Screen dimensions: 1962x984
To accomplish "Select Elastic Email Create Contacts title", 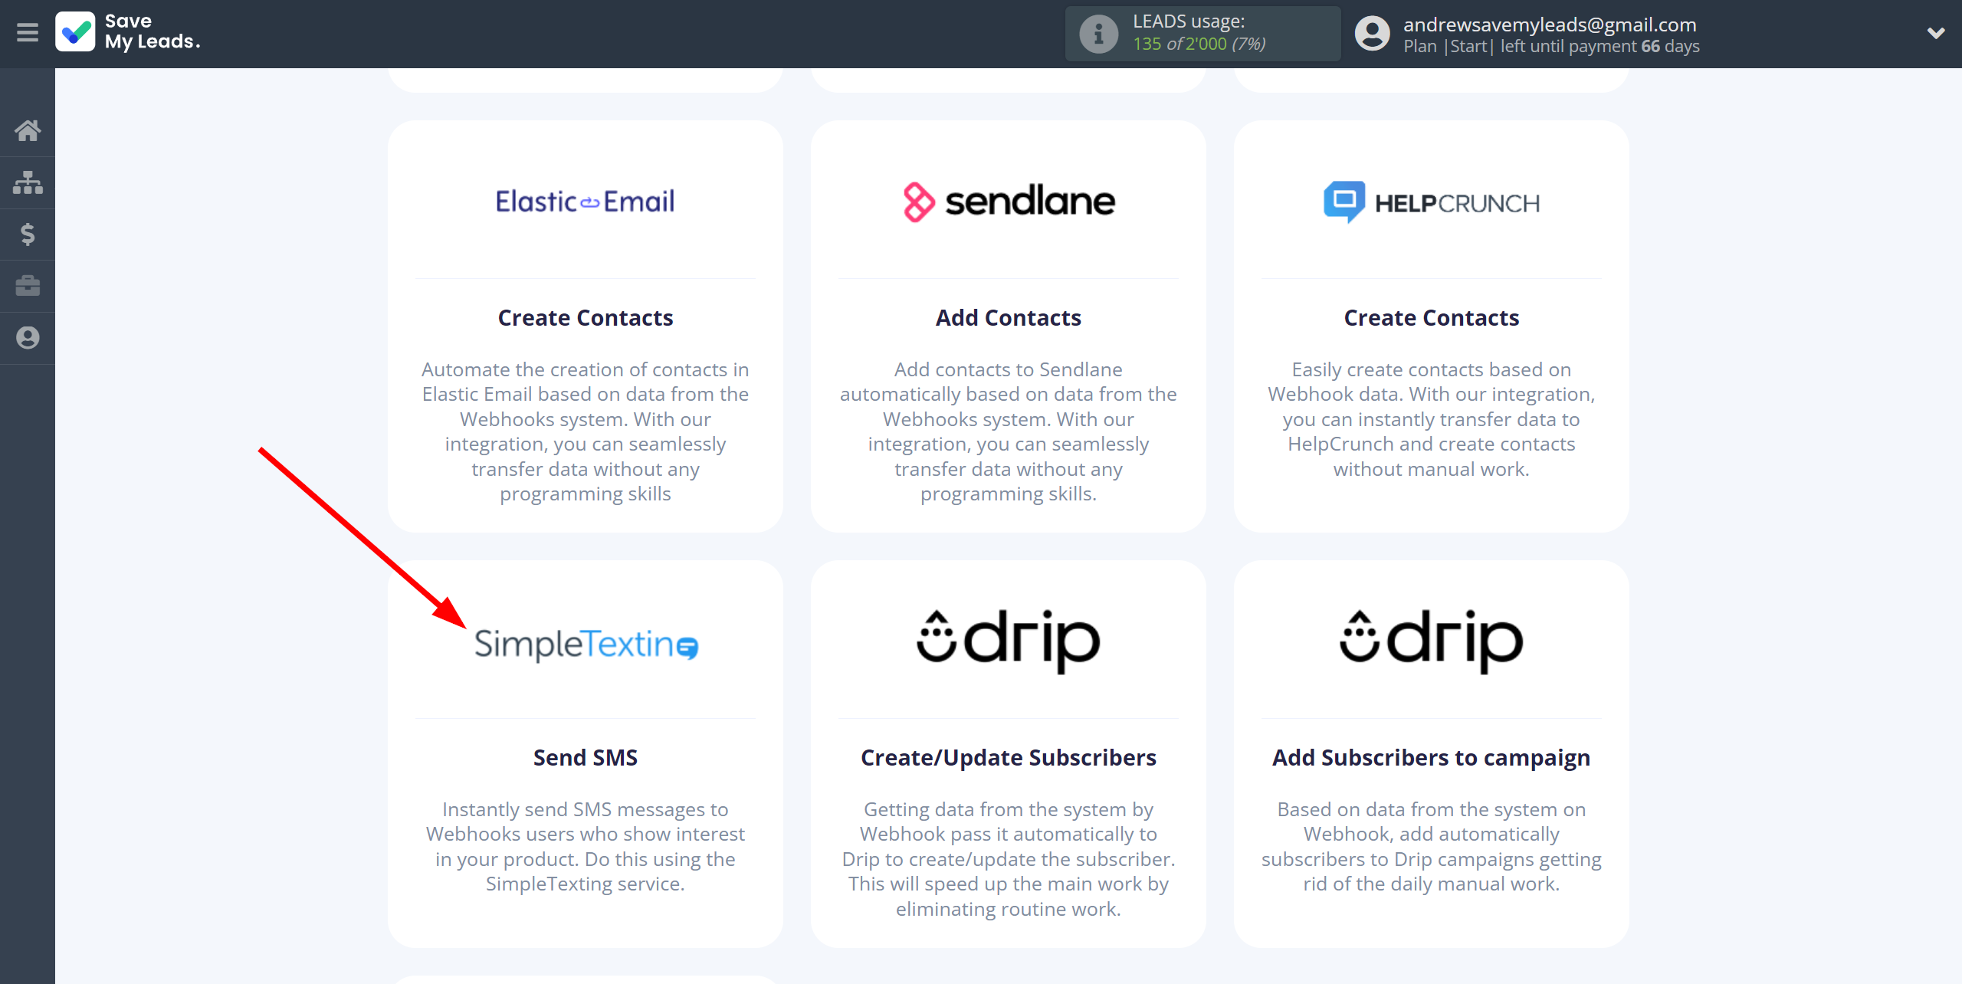I will pos(586,317).
